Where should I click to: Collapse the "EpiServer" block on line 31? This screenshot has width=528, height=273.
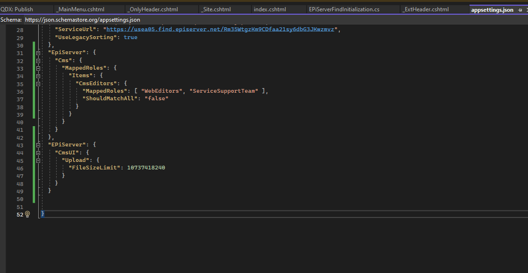[38, 53]
